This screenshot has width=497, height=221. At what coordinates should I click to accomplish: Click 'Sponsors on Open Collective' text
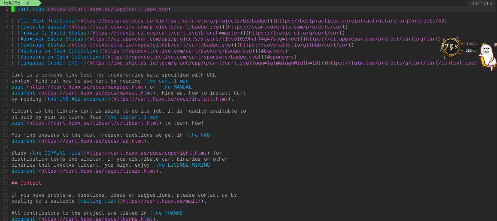pyautogui.click(x=61, y=57)
